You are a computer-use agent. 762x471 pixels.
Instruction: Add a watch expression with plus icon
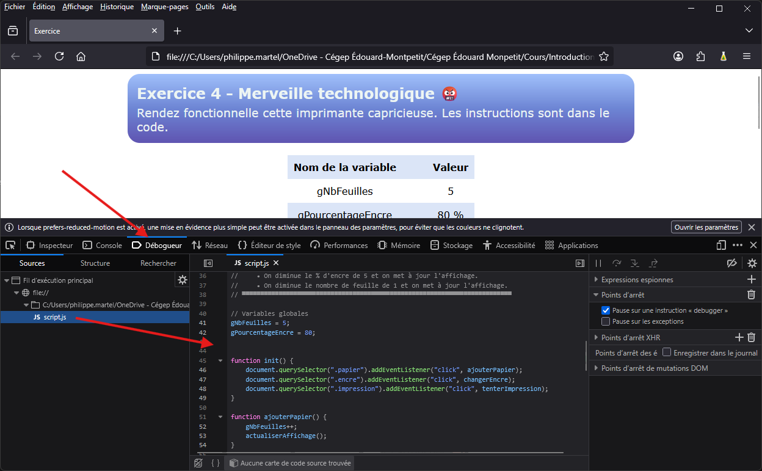coord(752,279)
